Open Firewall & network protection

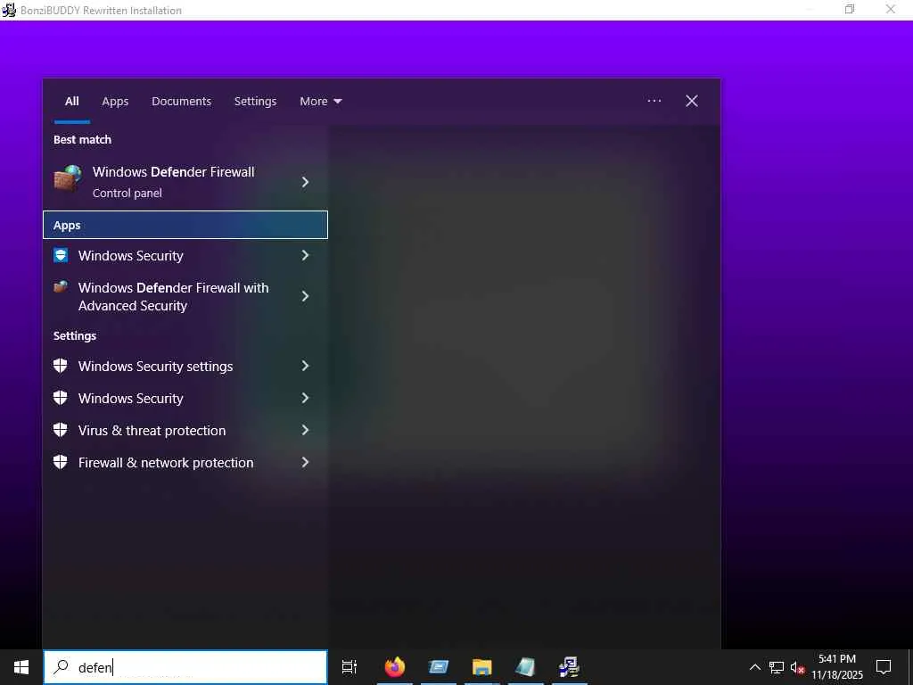185,462
